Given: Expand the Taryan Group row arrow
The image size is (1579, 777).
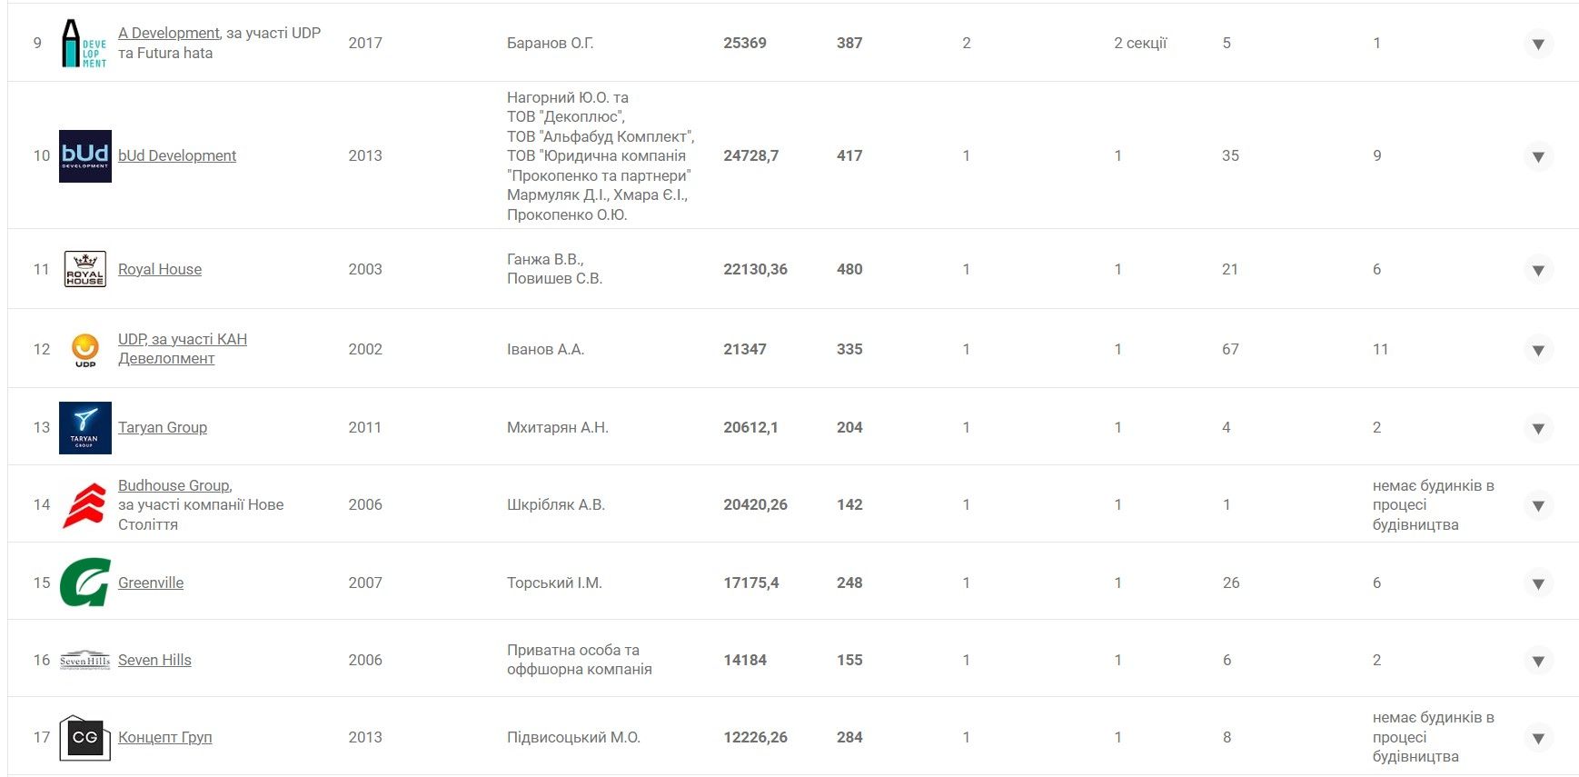Looking at the screenshot, I should coord(1538,428).
